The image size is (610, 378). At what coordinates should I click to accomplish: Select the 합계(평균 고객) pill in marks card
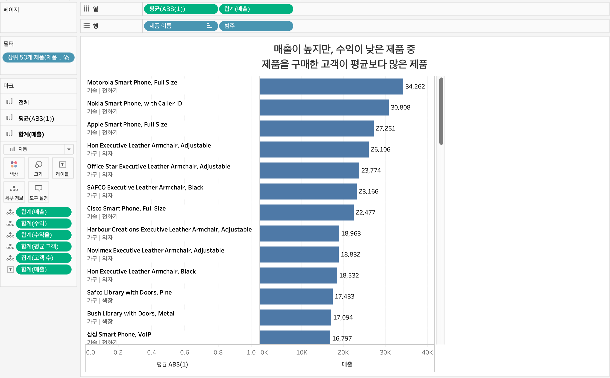point(44,246)
